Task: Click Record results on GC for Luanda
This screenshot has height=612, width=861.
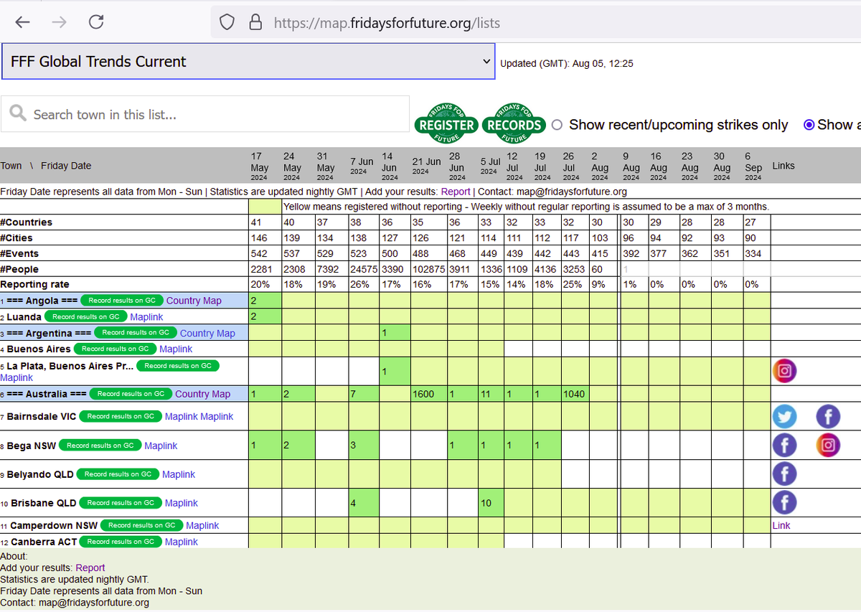Action: tap(85, 316)
